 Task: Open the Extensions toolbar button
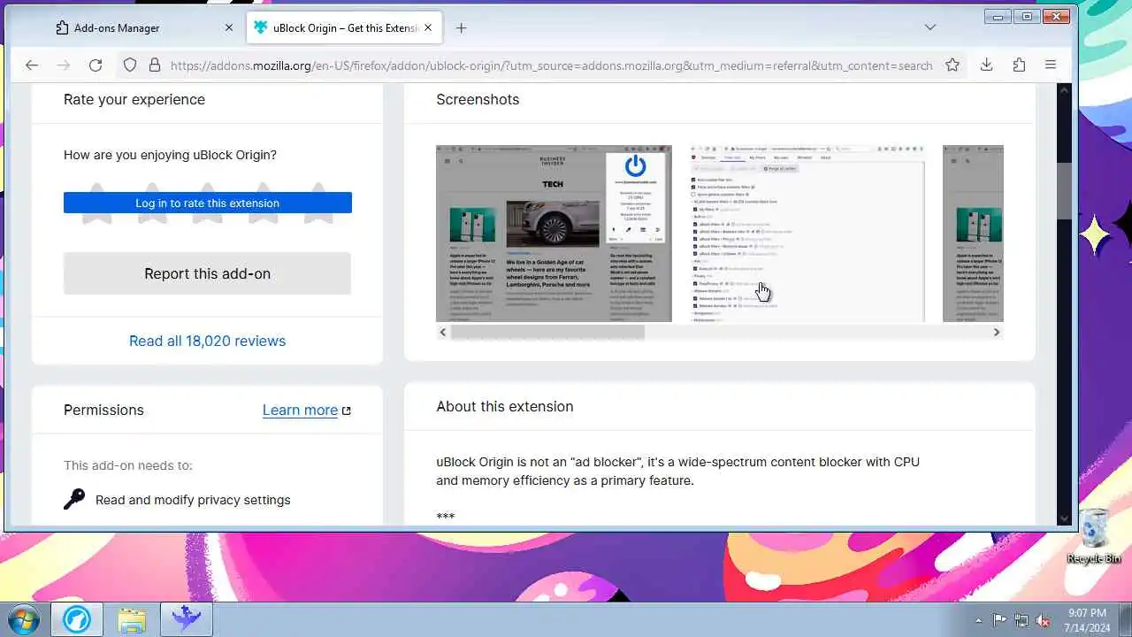pyautogui.click(x=1019, y=65)
